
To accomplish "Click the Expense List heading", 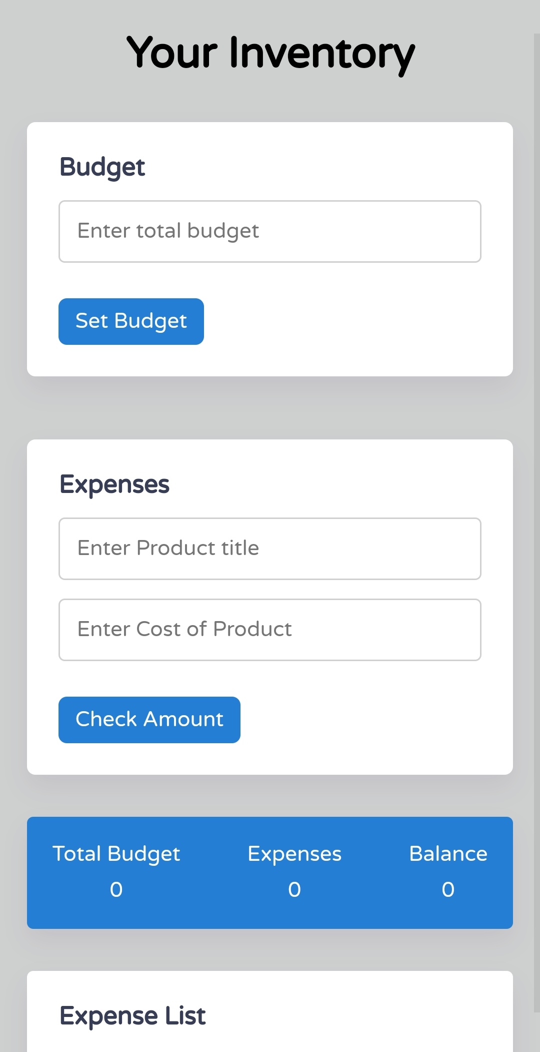I will pyautogui.click(x=132, y=1015).
